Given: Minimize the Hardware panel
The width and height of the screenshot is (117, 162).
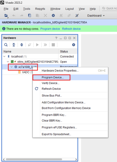Looking at the screenshot, I should pyautogui.click(x=61, y=38).
